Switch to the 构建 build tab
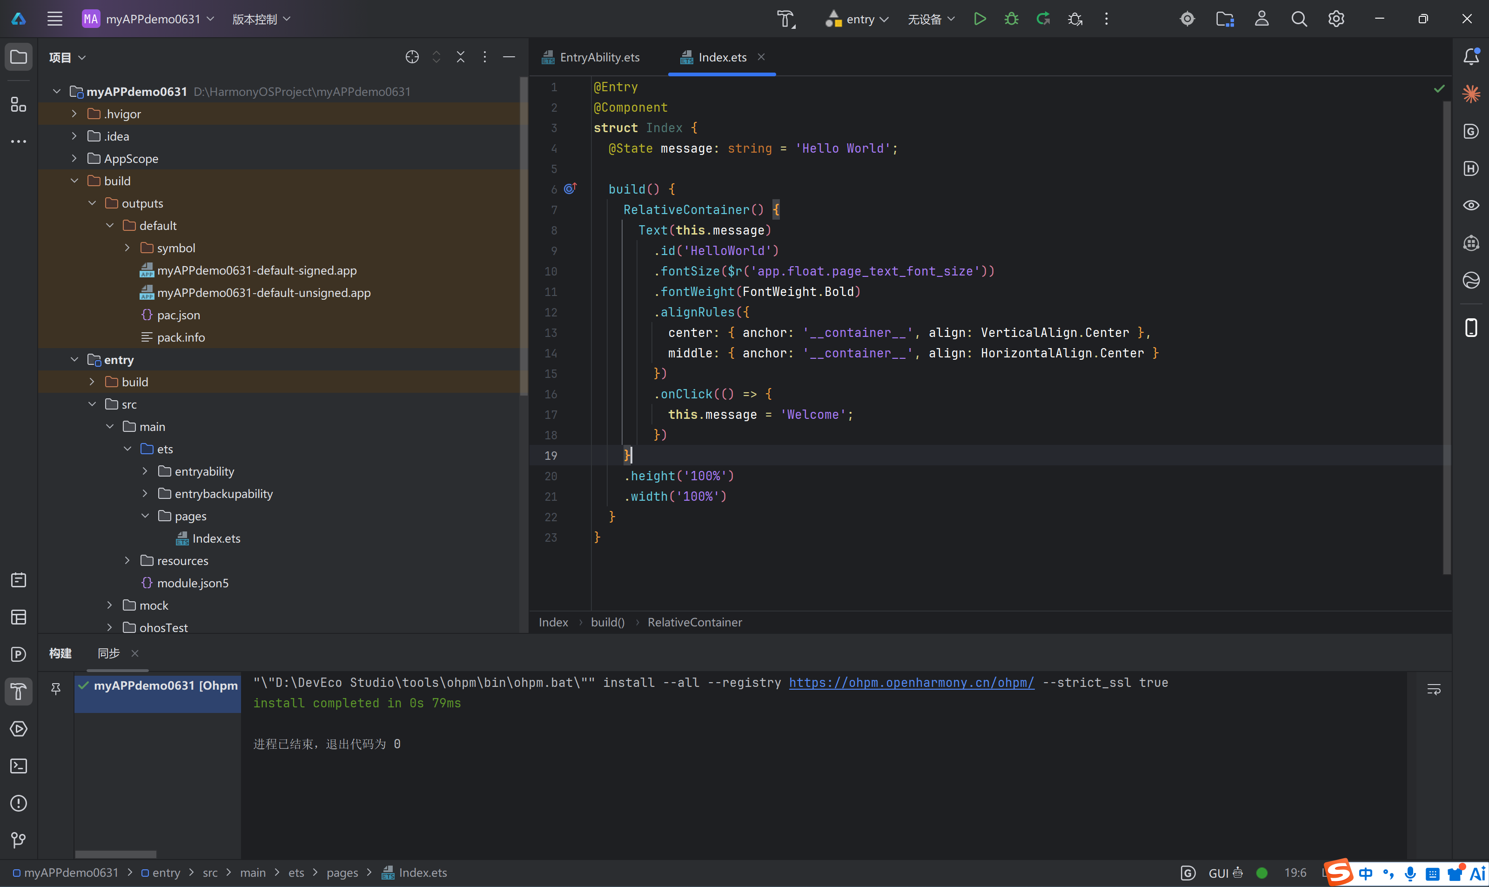1489x887 pixels. tap(60, 653)
